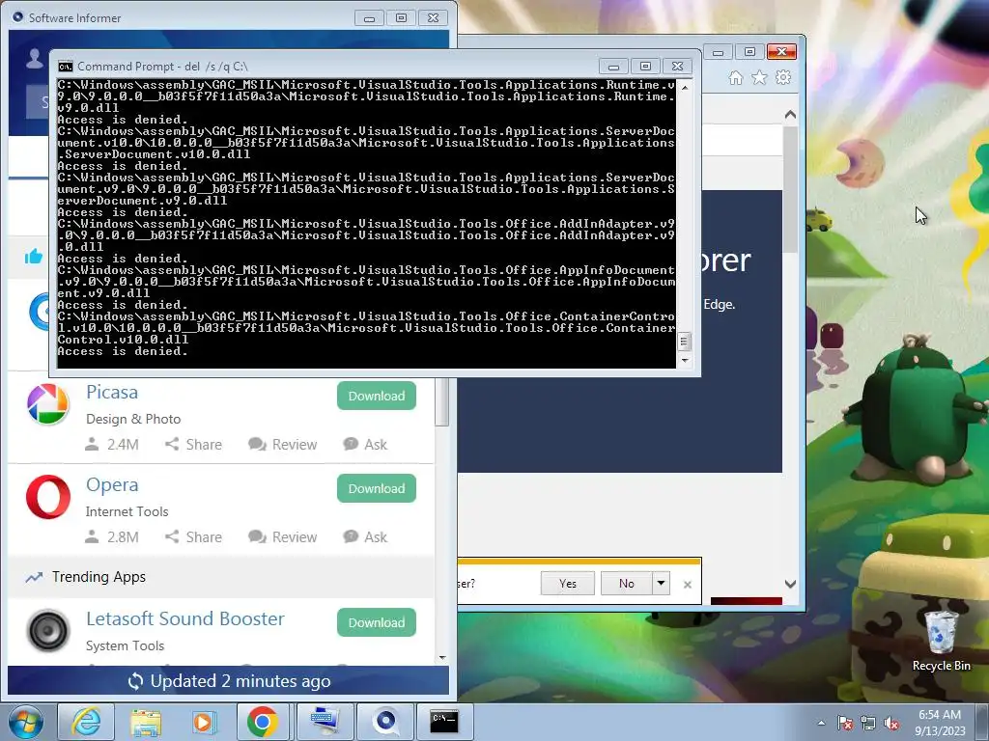Screen dimensions: 989x741
Task: Click Share under Opera
Action: click(x=193, y=536)
